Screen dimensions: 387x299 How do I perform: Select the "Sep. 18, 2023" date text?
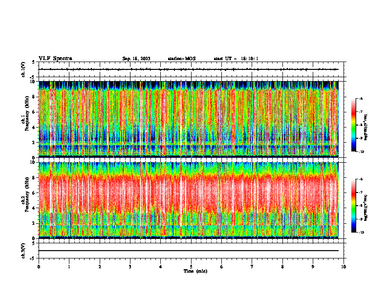tap(136, 59)
